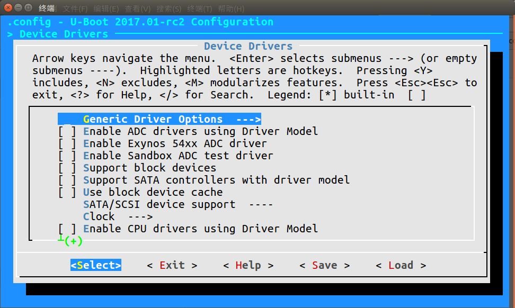
Task: Open the 帮助(H) menu
Action: [231, 9]
